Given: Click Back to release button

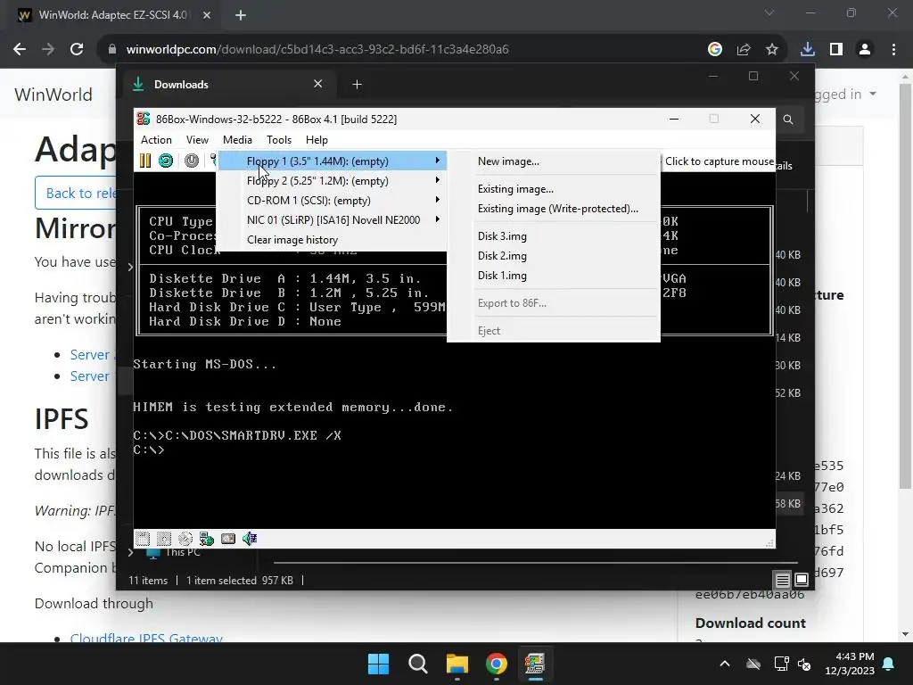Looking at the screenshot, I should tap(76, 193).
